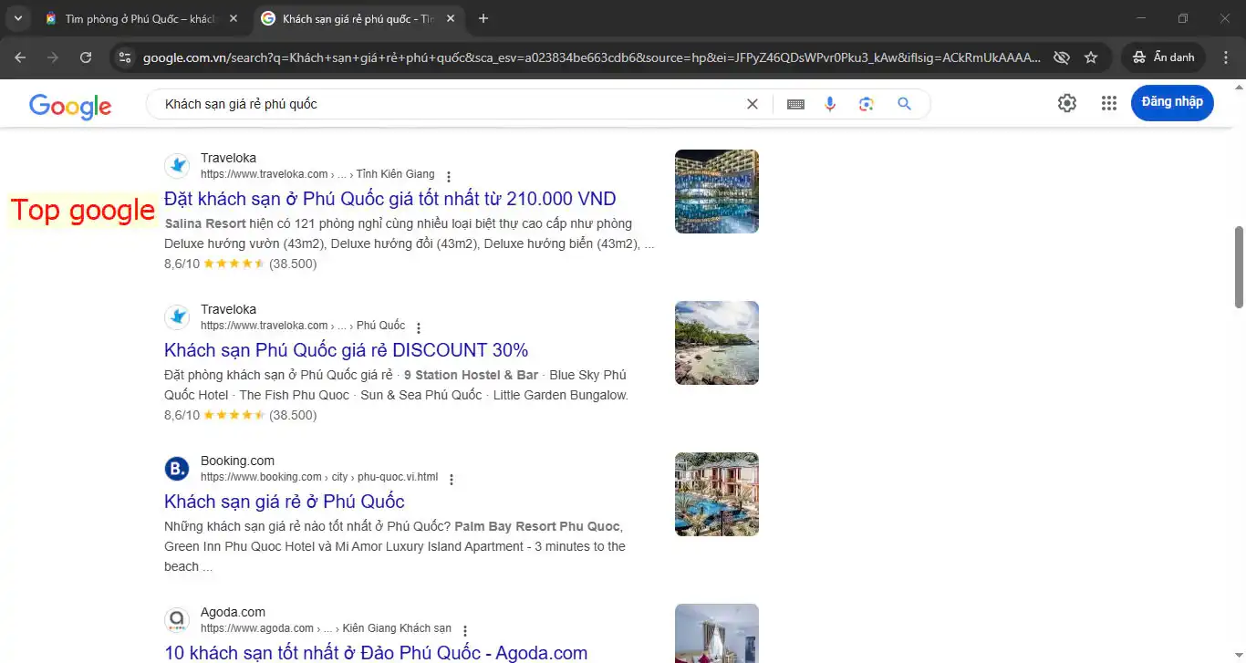Reload the current page
The image size is (1246, 663).
click(x=86, y=57)
